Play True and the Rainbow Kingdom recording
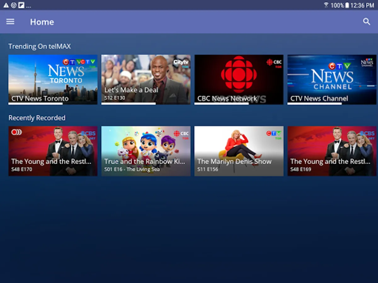The image size is (378, 283). 146,151
